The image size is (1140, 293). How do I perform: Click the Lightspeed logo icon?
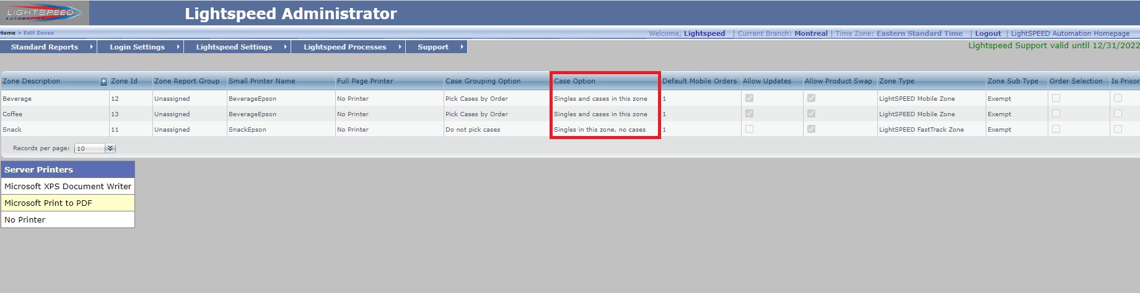(45, 13)
